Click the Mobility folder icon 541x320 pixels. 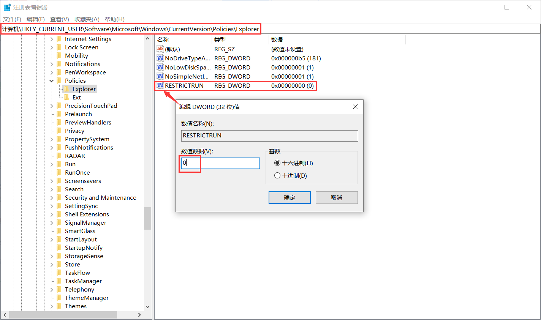[59, 55]
